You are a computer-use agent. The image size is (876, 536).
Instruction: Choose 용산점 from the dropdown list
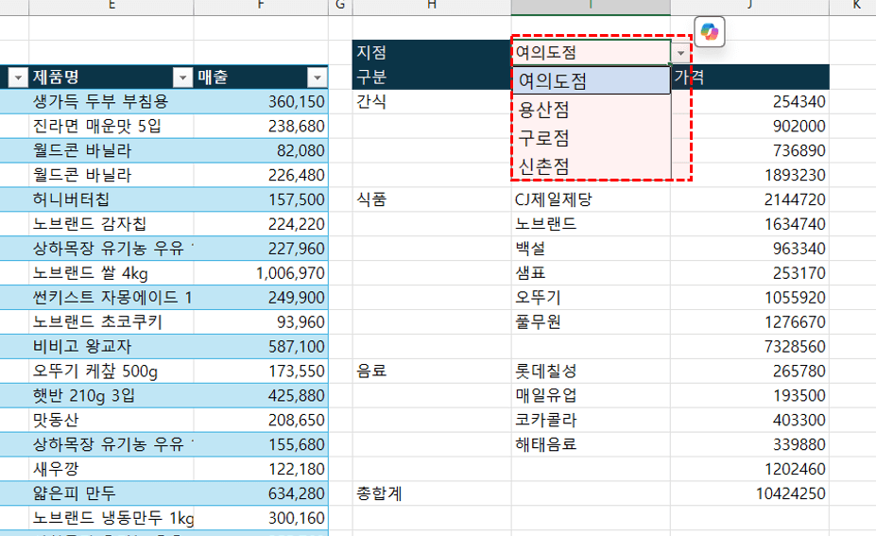(544, 111)
